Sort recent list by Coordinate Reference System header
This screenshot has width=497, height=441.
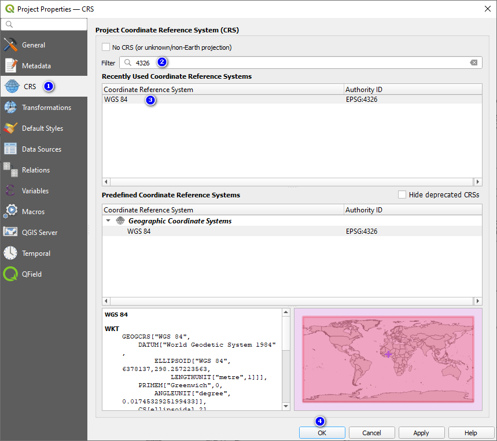tap(223, 89)
